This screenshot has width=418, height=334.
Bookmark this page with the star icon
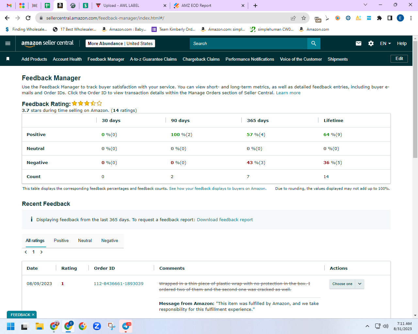pyautogui.click(x=304, y=18)
